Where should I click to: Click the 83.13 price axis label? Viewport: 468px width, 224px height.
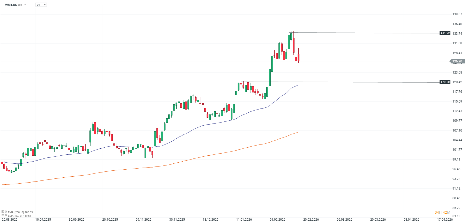point(456,216)
